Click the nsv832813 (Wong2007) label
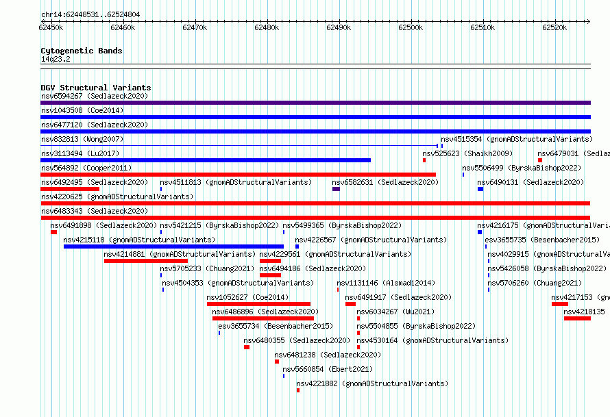 (82, 139)
